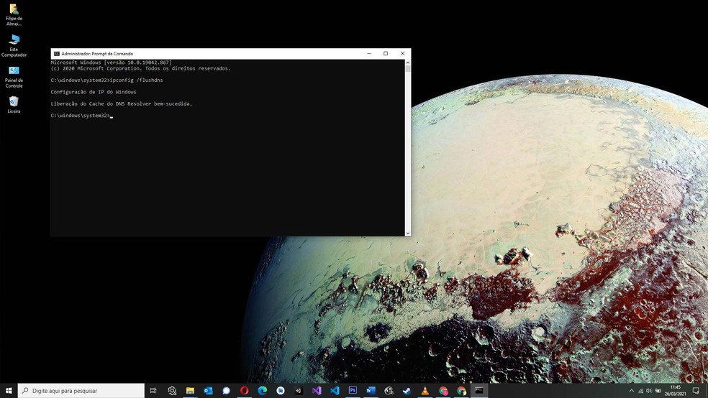Image resolution: width=708 pixels, height=398 pixels.
Task: Open the volume control tray icon
Action: click(649, 391)
